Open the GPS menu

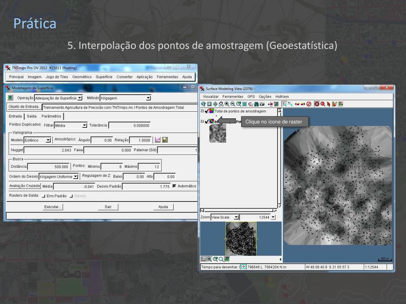point(251,97)
